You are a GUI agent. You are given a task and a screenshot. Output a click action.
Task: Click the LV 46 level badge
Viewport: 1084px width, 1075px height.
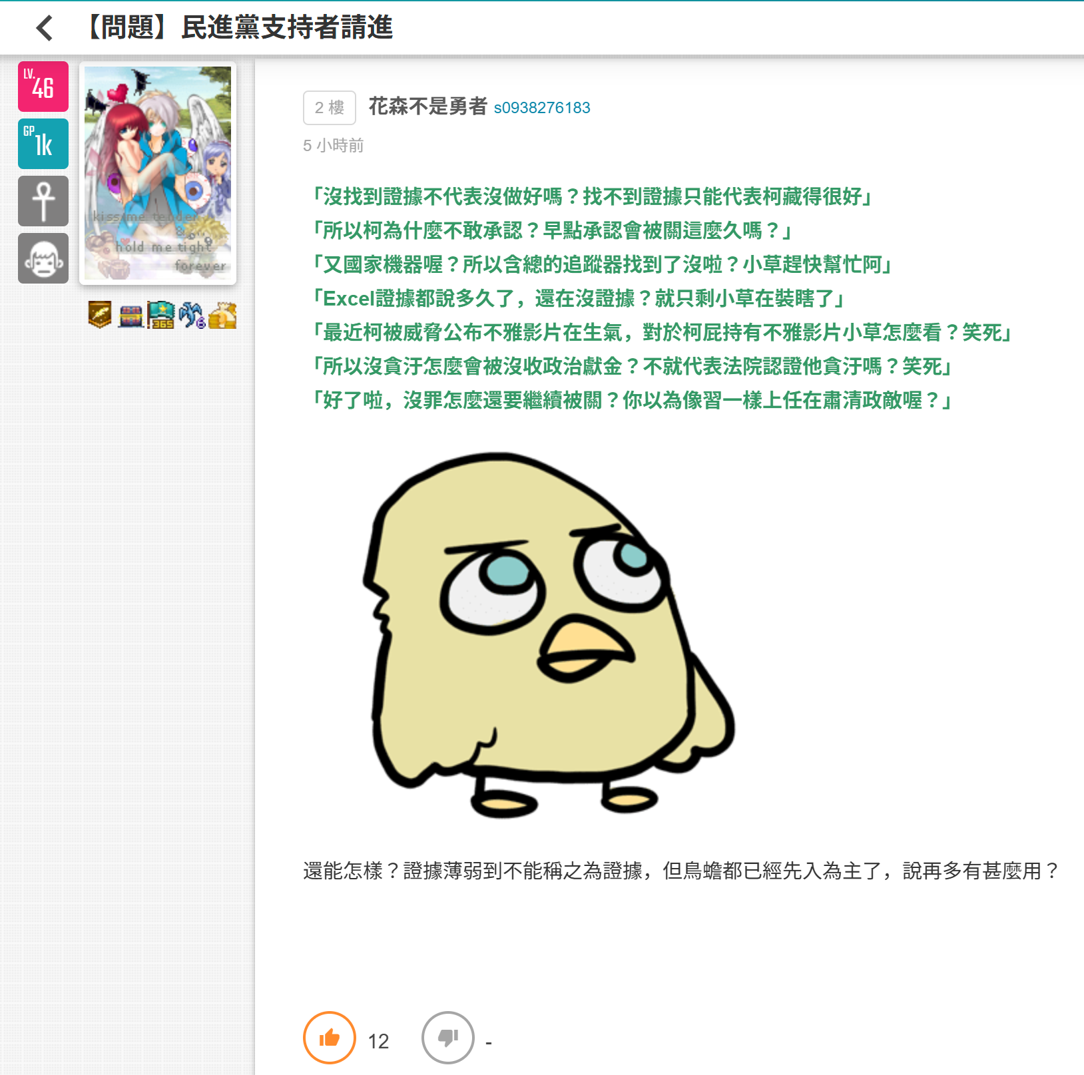click(x=43, y=87)
